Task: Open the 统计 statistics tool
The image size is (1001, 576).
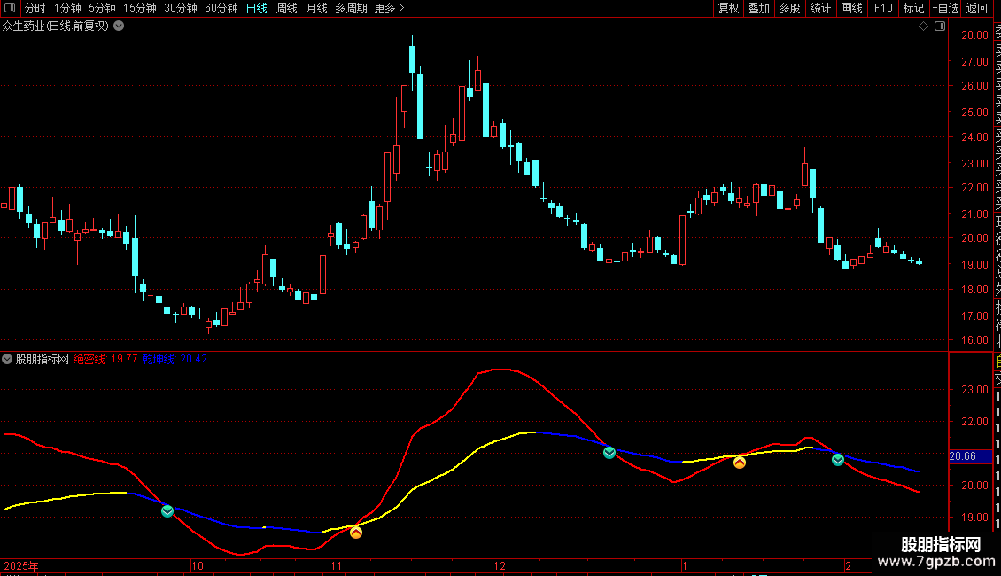Action: (x=820, y=8)
